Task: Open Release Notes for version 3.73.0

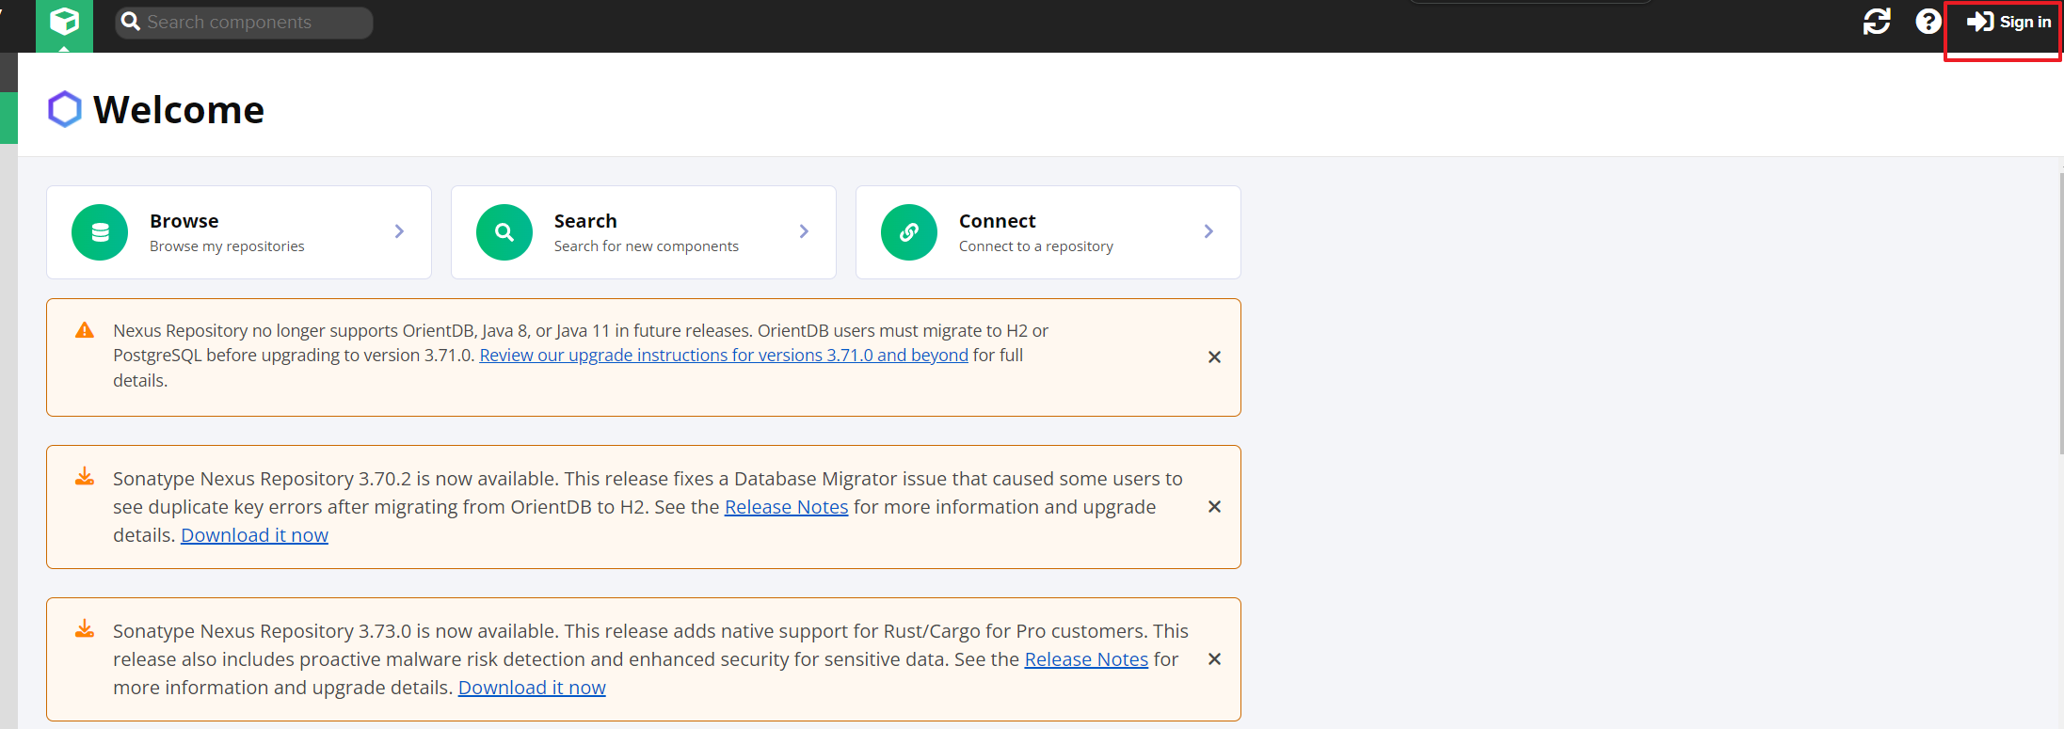Action: (1086, 659)
